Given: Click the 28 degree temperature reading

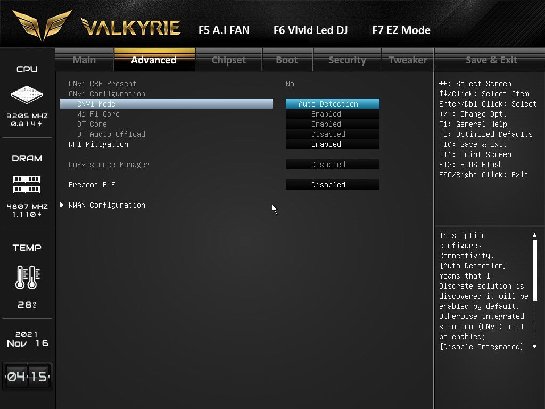Looking at the screenshot, I should (x=27, y=305).
